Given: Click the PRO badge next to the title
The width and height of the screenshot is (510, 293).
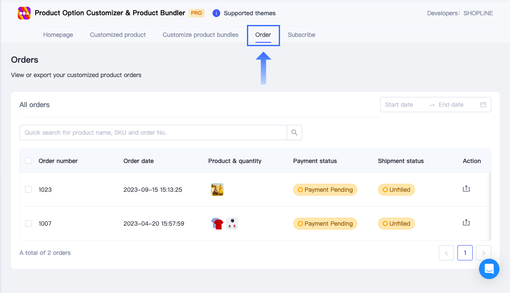Looking at the screenshot, I should pyautogui.click(x=196, y=13).
